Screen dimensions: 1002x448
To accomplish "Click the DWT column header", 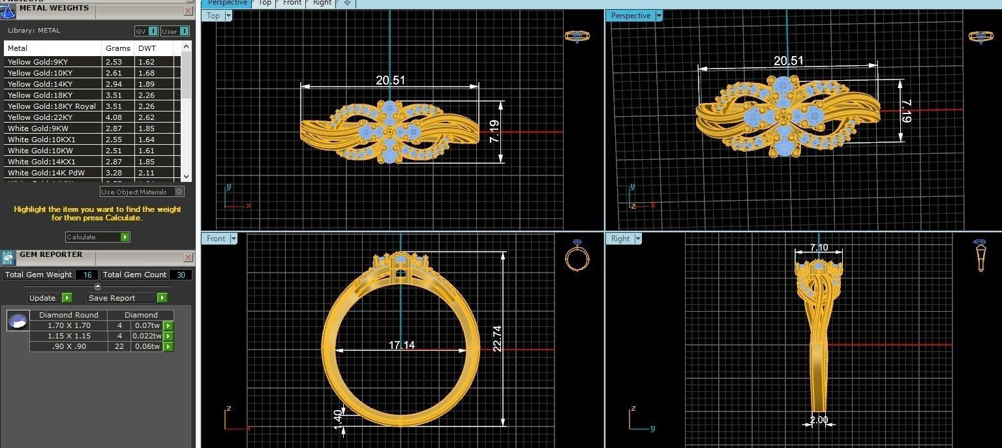I will [154, 48].
